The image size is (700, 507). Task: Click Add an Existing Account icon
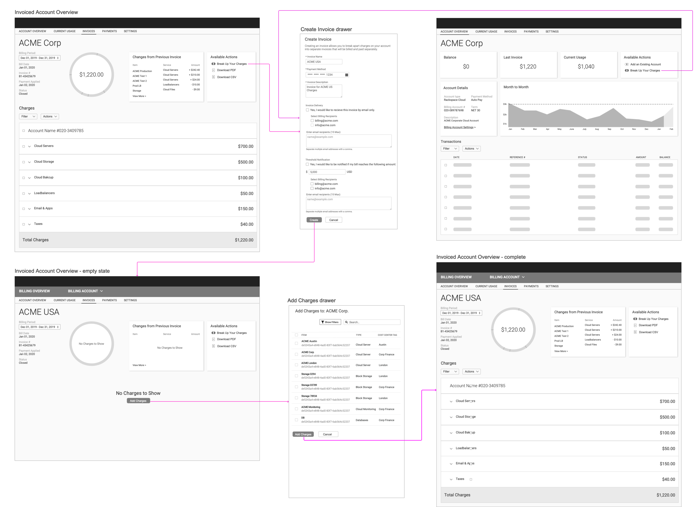[x=627, y=64]
